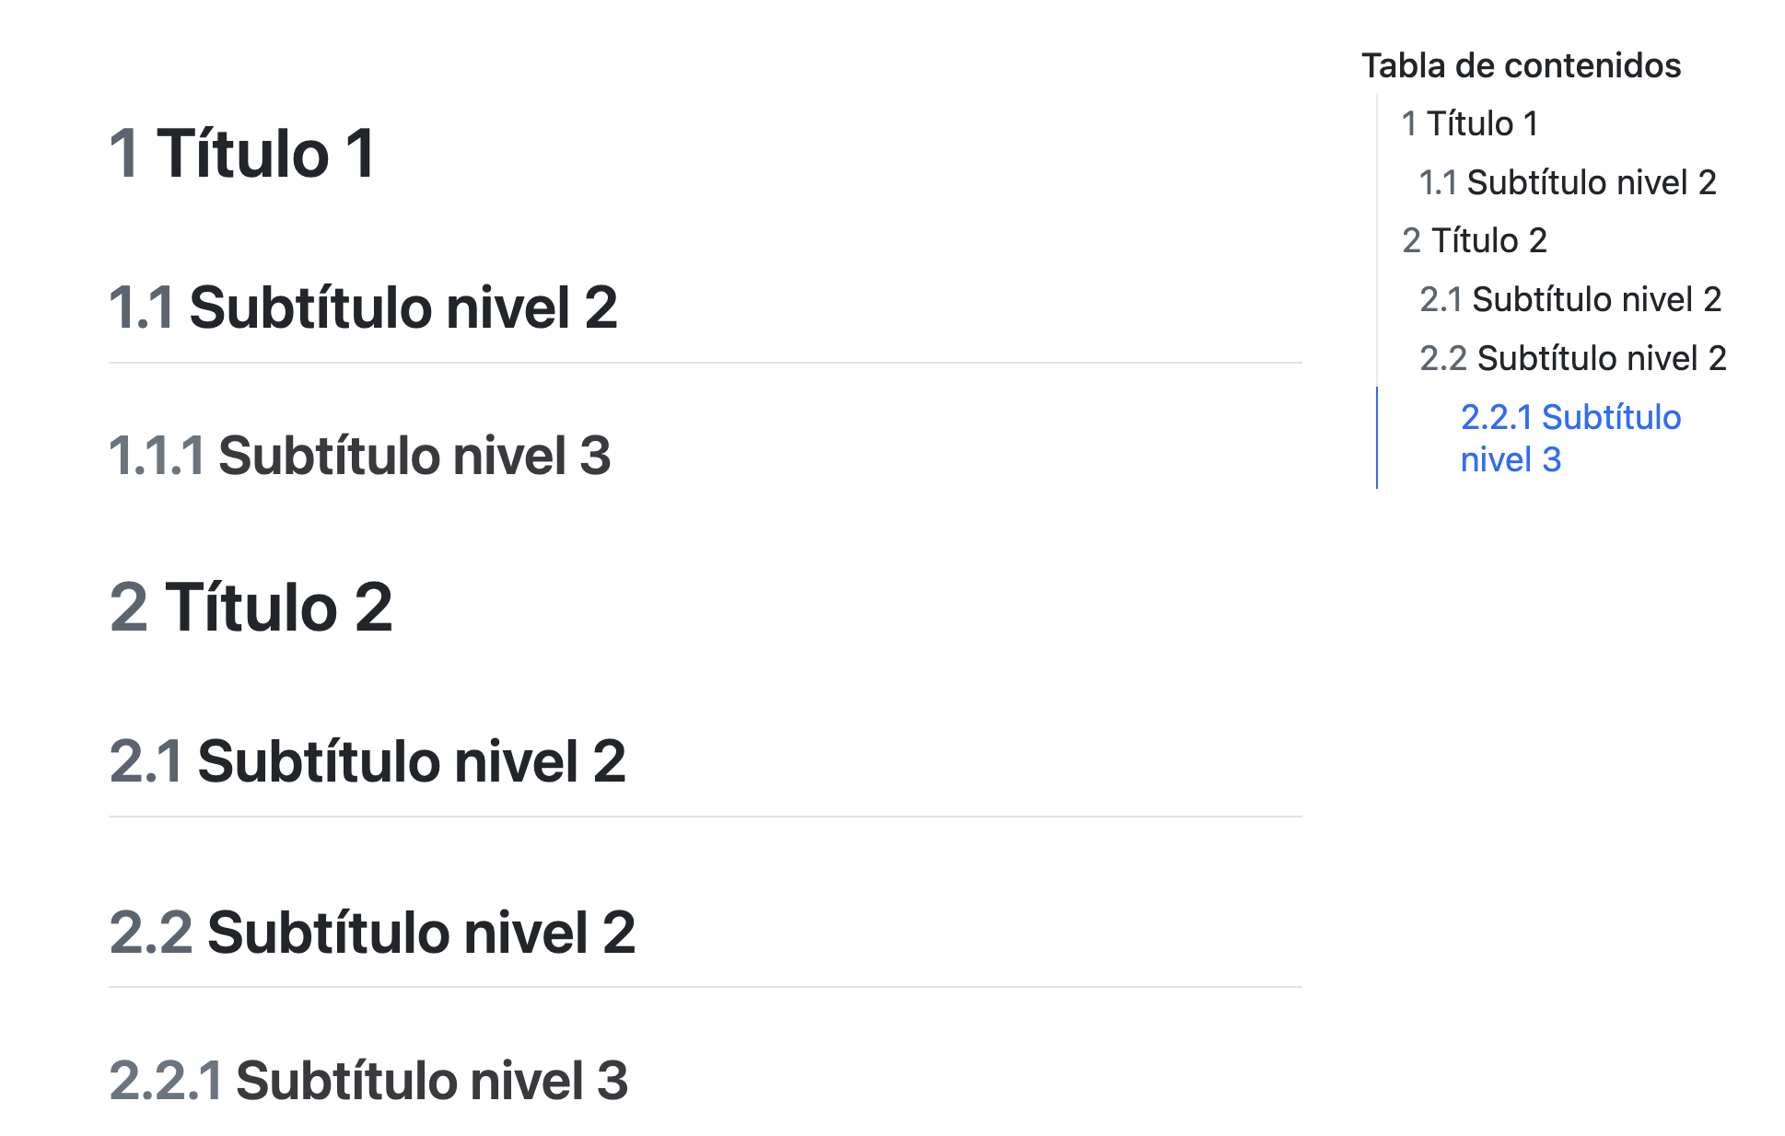This screenshot has width=1785, height=1136.
Task: Click the gray "1" before the large Título 1
Action: [124, 153]
